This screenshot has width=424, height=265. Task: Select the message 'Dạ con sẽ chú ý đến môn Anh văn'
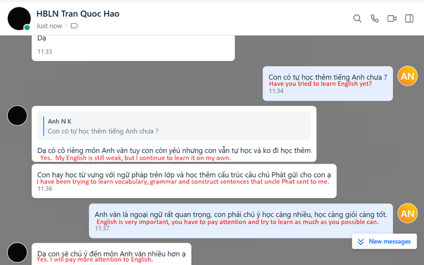coord(111,254)
